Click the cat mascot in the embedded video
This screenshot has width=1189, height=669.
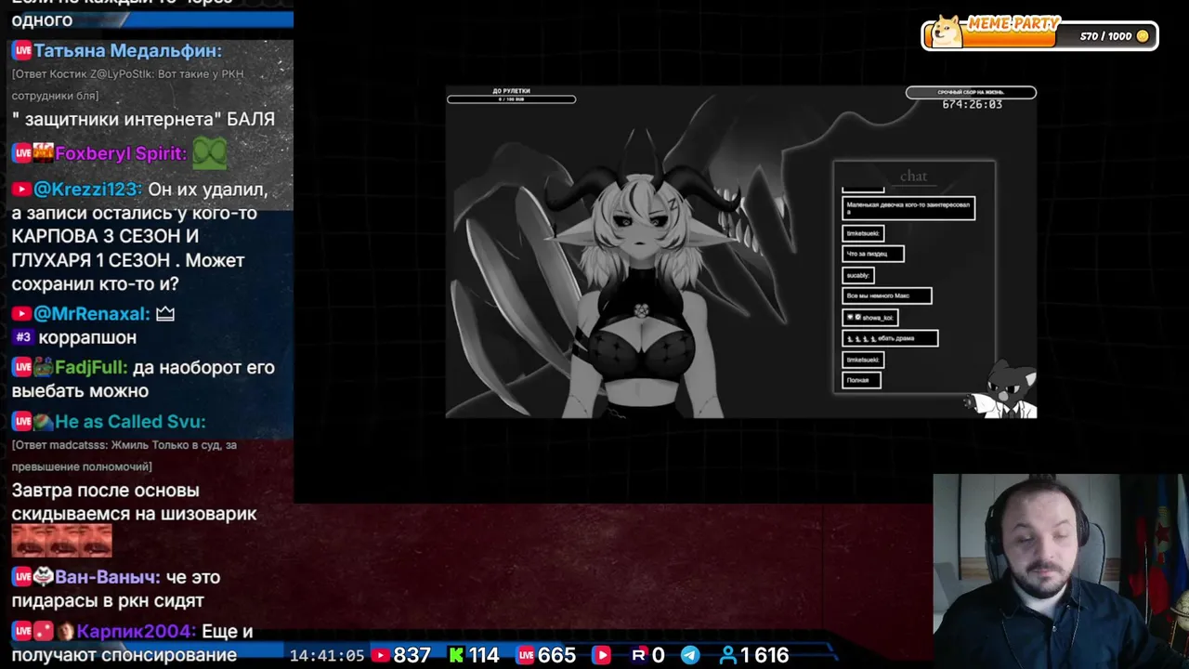click(x=1003, y=390)
